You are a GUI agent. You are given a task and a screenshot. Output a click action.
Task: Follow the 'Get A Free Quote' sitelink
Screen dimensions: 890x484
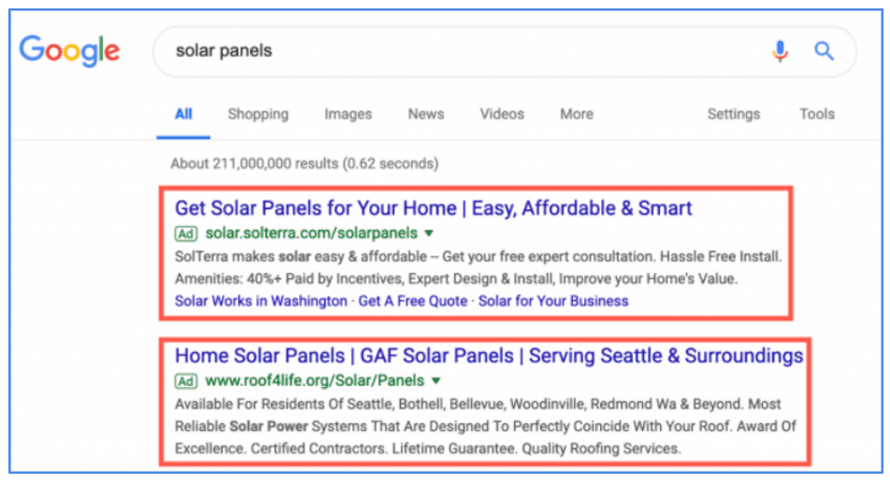(412, 301)
